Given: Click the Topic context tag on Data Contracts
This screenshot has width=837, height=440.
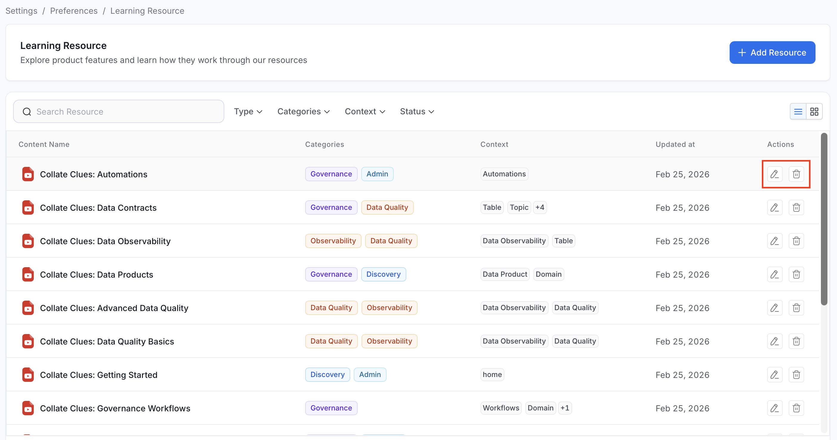Looking at the screenshot, I should click(519, 207).
